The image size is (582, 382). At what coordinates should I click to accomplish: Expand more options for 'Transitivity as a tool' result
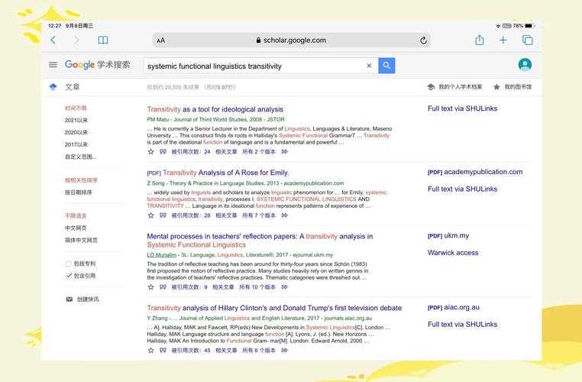tap(284, 151)
